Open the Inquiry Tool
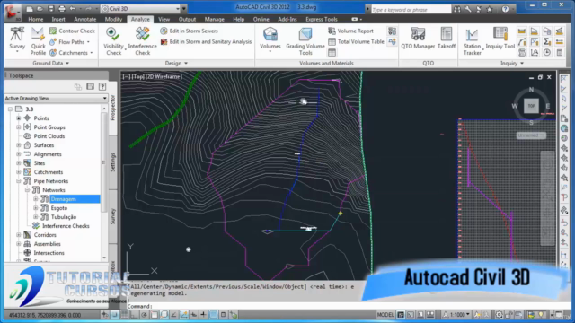 (500, 39)
